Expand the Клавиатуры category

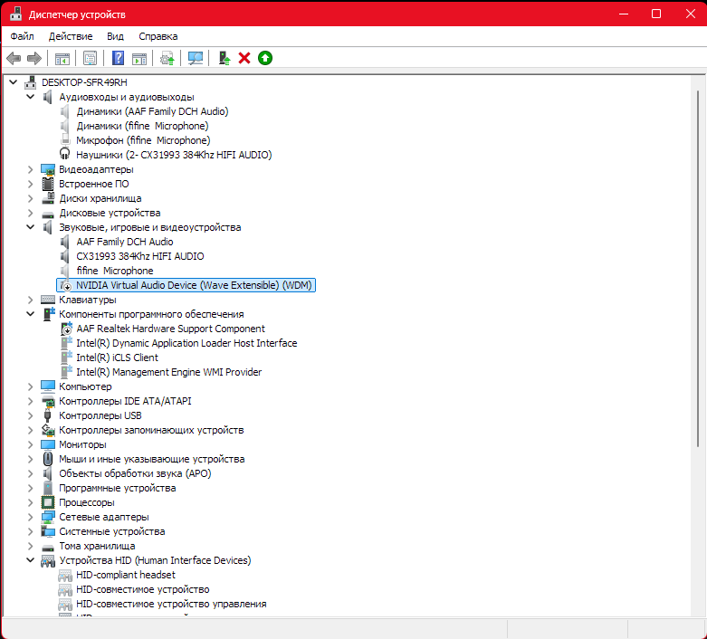click(31, 300)
